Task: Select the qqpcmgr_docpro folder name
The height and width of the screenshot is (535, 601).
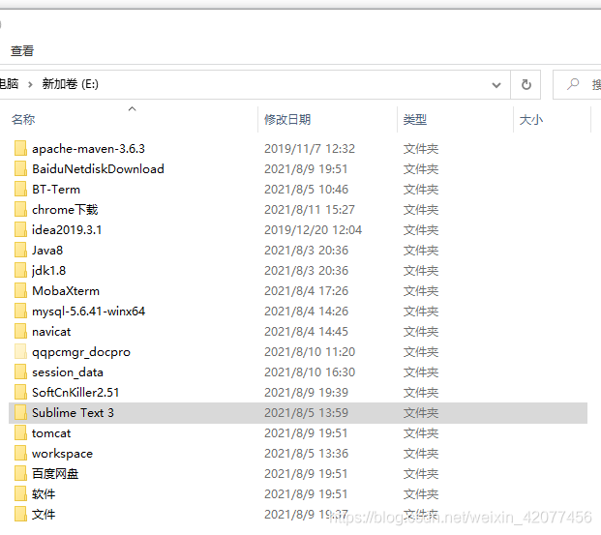Action: click(81, 352)
